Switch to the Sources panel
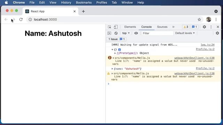 162,27
